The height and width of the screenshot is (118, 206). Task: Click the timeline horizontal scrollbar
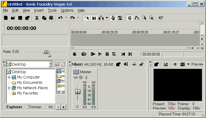[x=130, y=48]
